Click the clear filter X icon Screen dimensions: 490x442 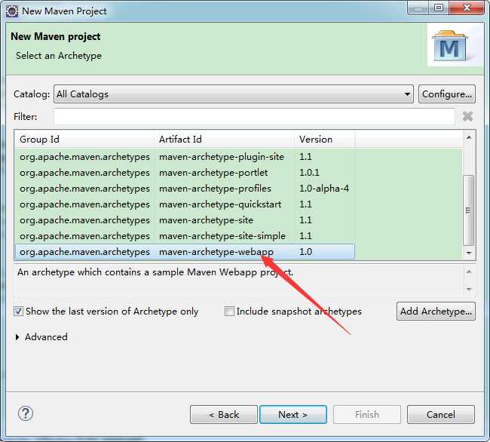pyautogui.click(x=467, y=116)
